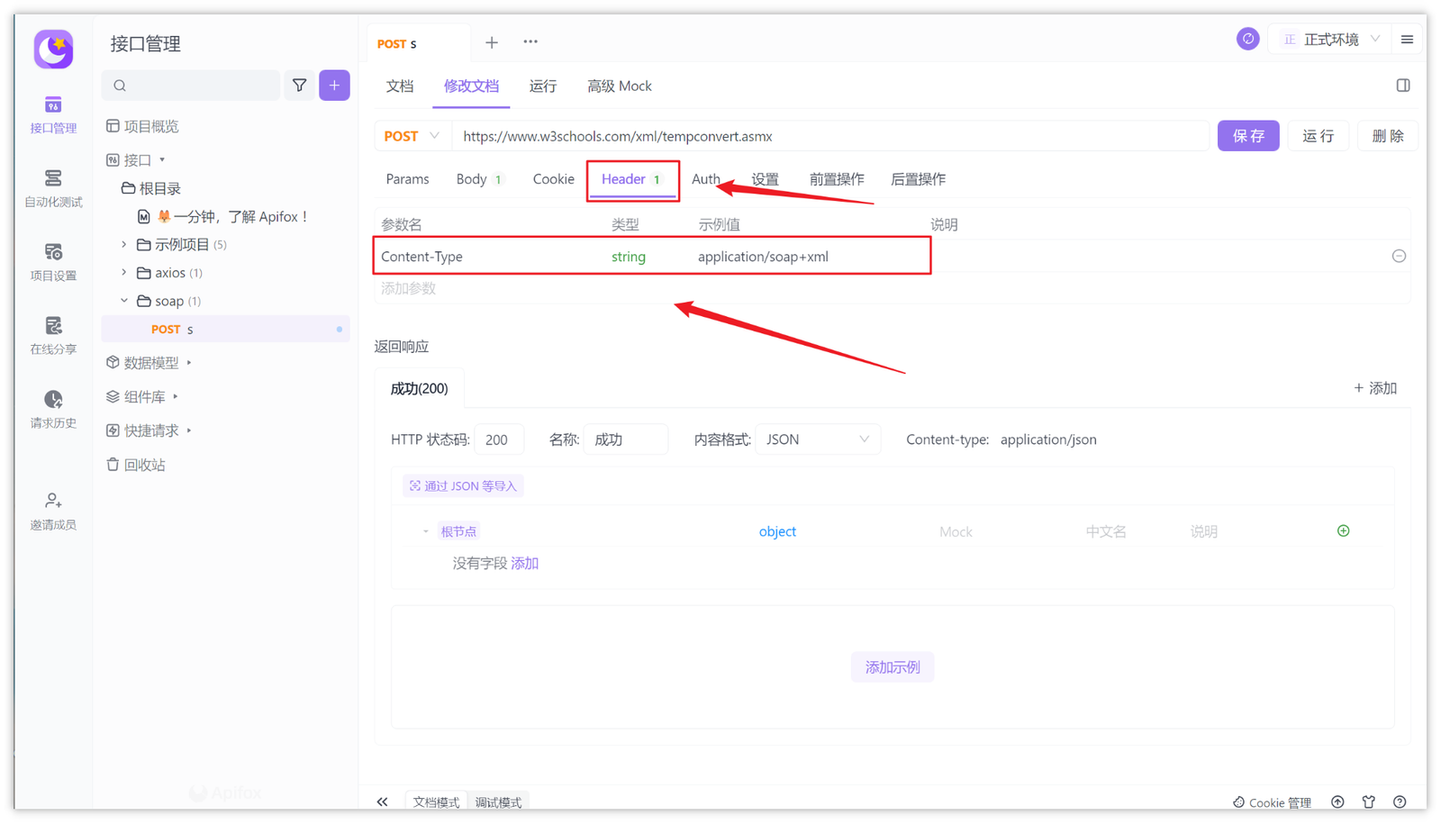Click the green add-field icon on 根节点
Screen dimensions: 1441x824
pyautogui.click(x=1343, y=531)
